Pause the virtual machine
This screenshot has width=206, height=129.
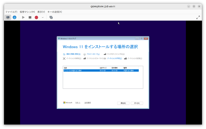point(30,17)
